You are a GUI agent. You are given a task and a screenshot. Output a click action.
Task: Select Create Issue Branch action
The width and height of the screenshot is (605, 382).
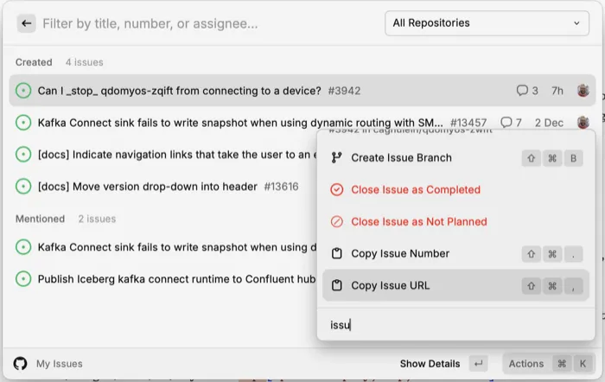tap(401, 158)
